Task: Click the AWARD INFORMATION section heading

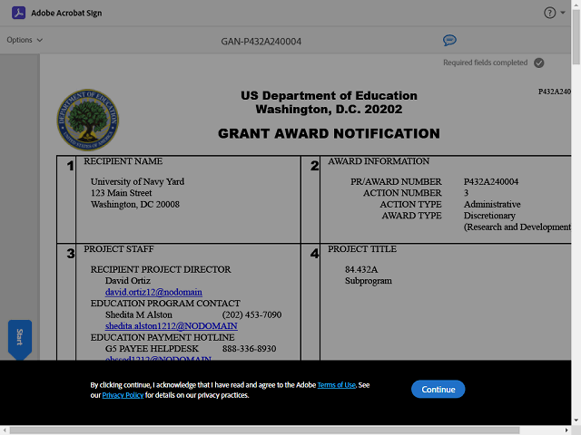Action: point(379,161)
